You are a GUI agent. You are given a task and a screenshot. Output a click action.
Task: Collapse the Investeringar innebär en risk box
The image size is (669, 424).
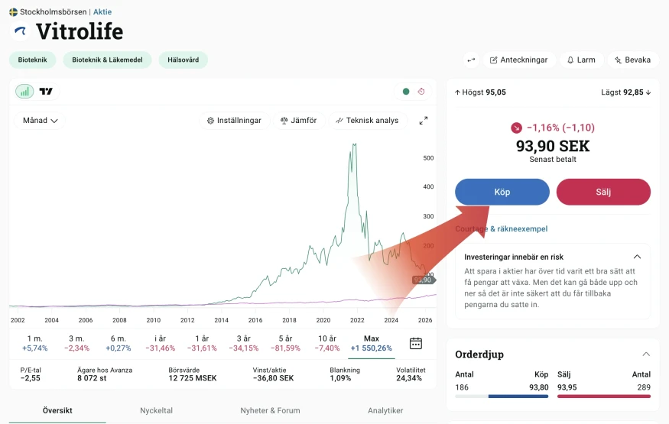[x=637, y=257]
